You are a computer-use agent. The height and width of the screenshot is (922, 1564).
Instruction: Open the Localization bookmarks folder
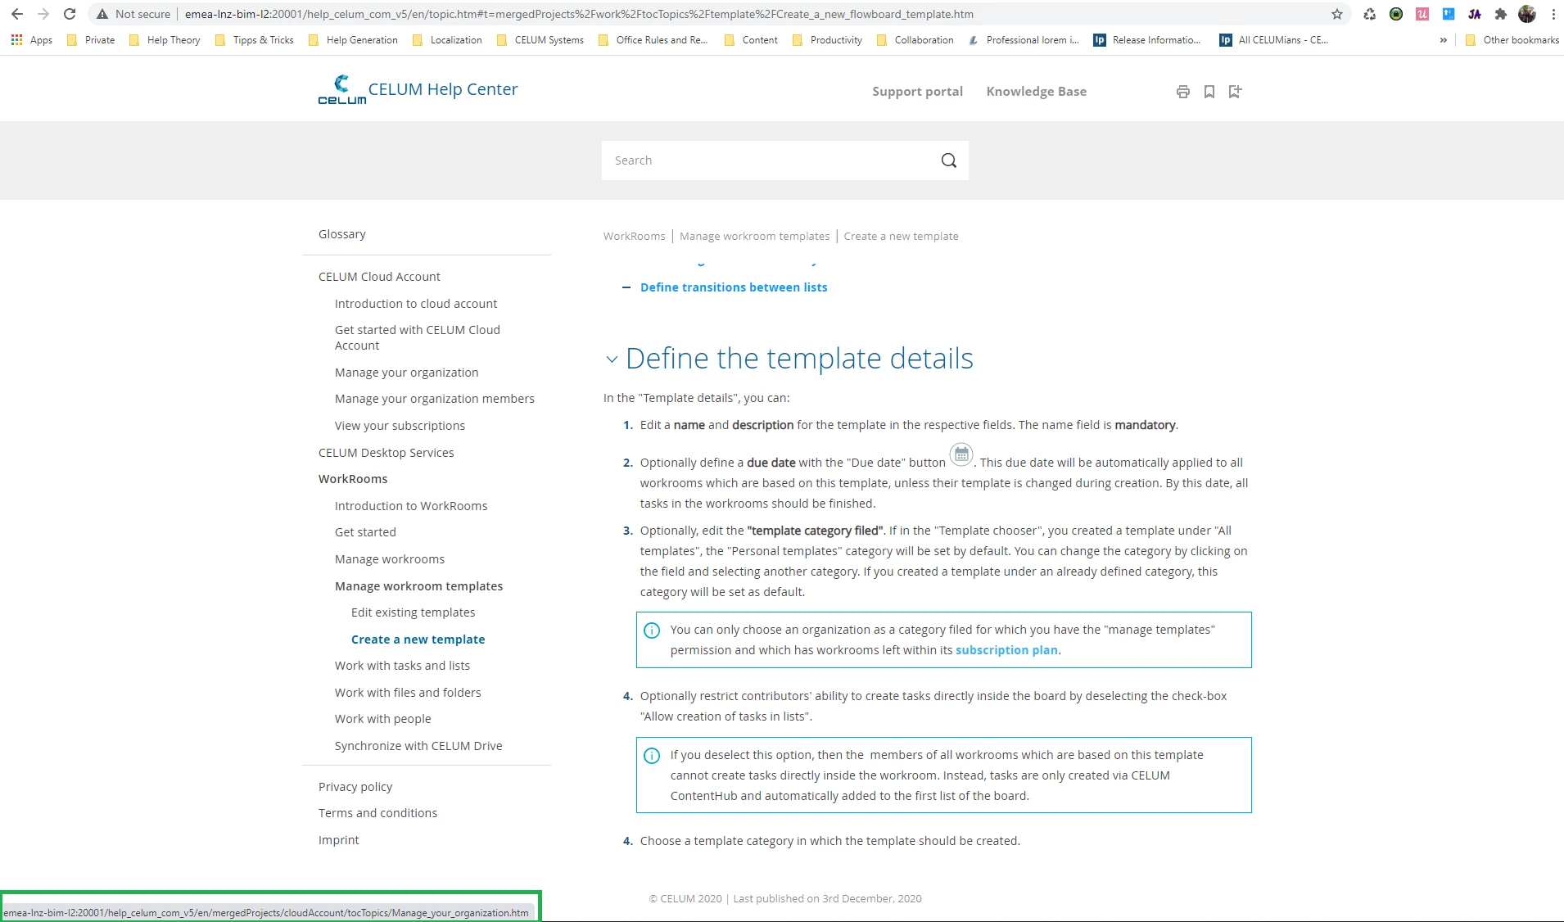pos(447,40)
